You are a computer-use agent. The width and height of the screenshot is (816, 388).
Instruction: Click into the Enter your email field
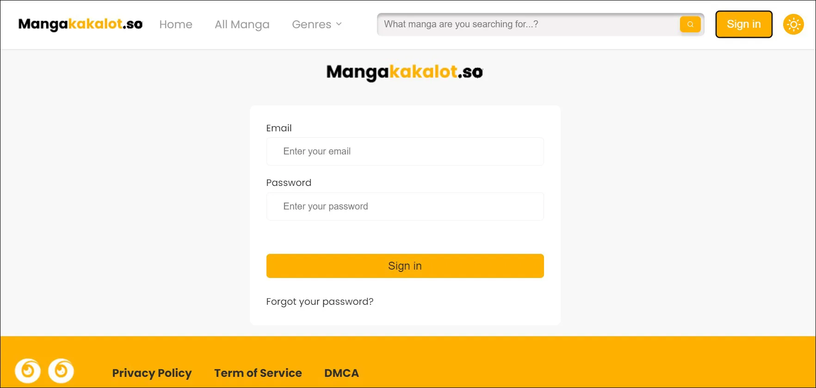click(405, 152)
